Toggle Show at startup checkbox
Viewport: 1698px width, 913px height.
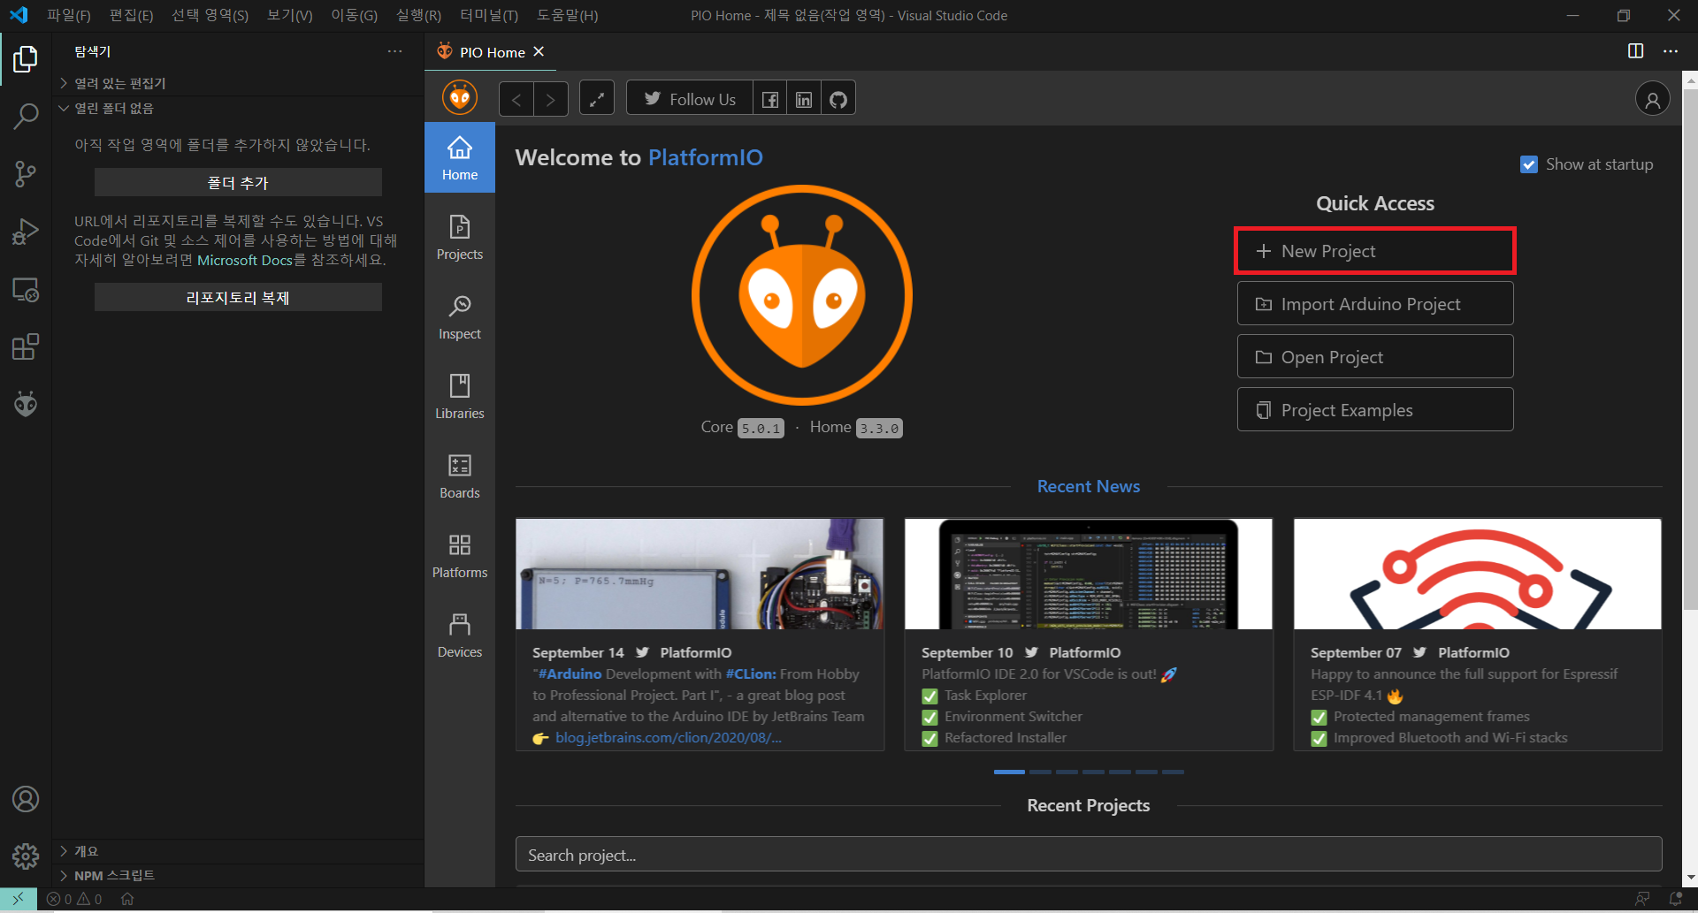pos(1528,164)
